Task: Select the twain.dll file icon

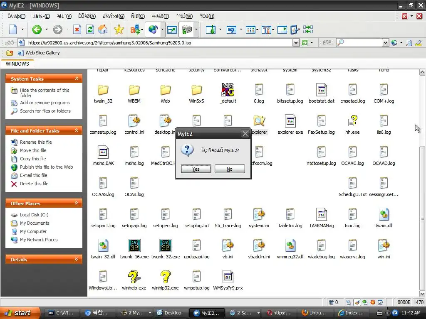Action: (x=384, y=214)
